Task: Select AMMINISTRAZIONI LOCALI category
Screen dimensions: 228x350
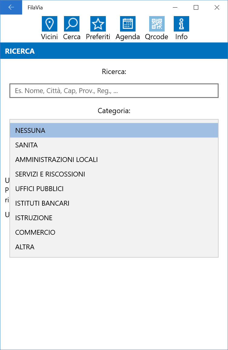Action: [114, 160]
